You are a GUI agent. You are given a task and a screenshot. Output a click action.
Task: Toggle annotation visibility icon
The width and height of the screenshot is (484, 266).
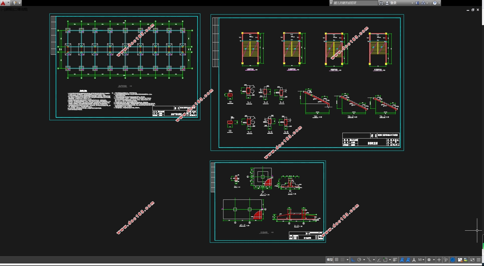pyautogui.click(x=402, y=260)
